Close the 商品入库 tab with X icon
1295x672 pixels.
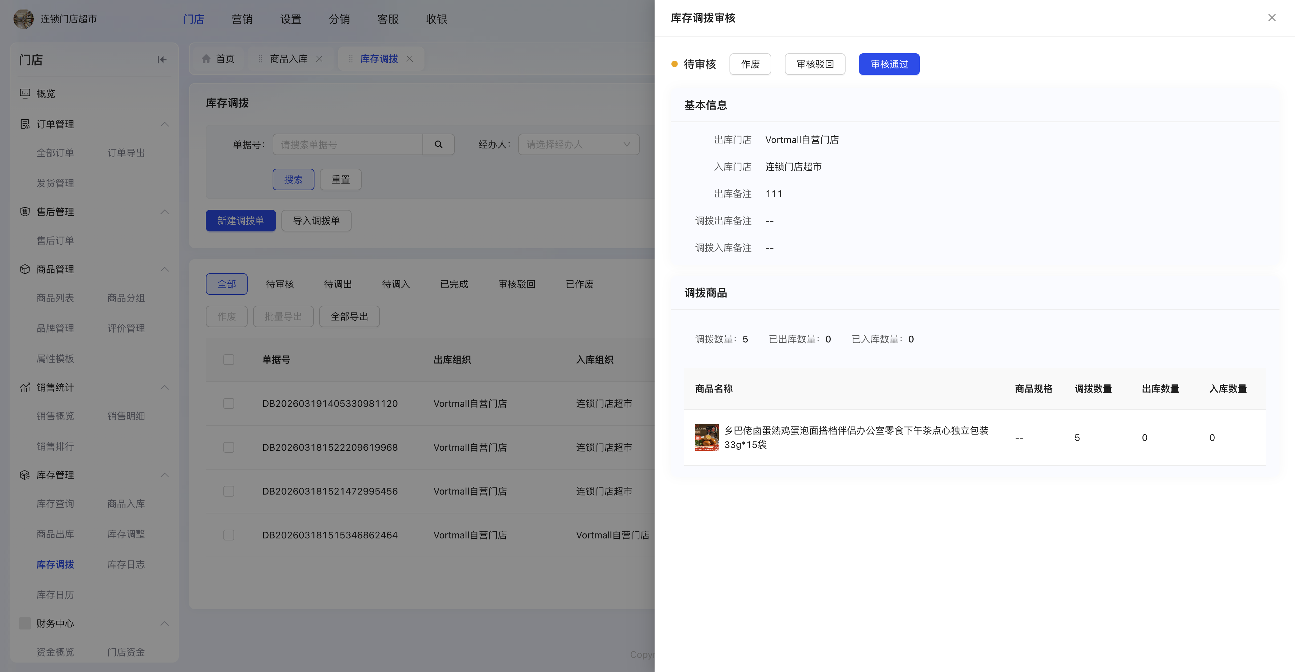[319, 59]
